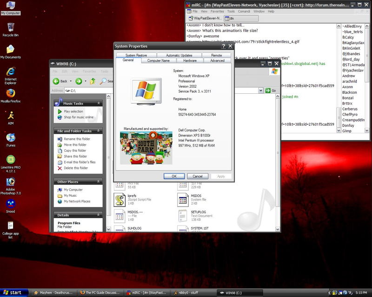Select the #n channel switchbar button
The height and width of the screenshot is (297, 372).
point(241,18)
